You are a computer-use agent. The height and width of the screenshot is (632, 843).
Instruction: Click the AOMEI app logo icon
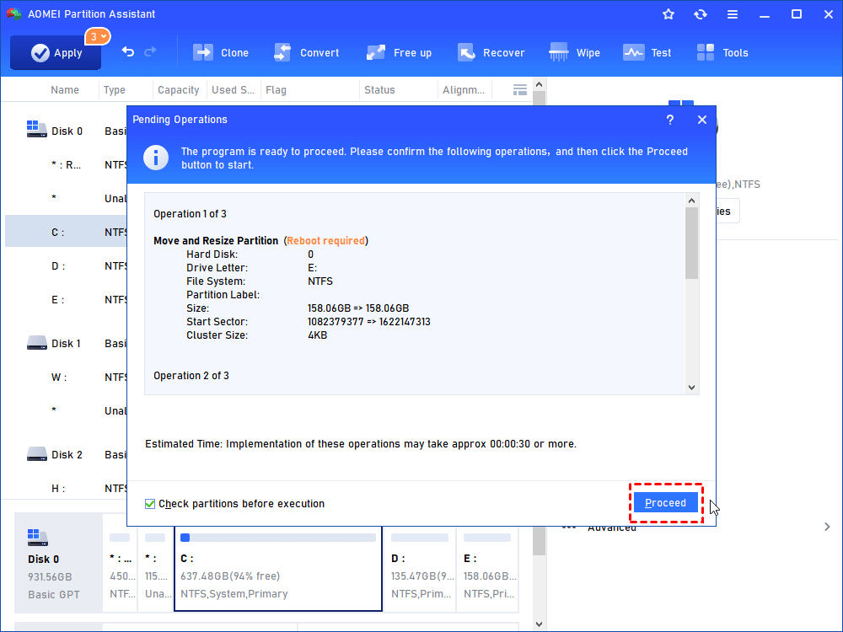pos(13,14)
